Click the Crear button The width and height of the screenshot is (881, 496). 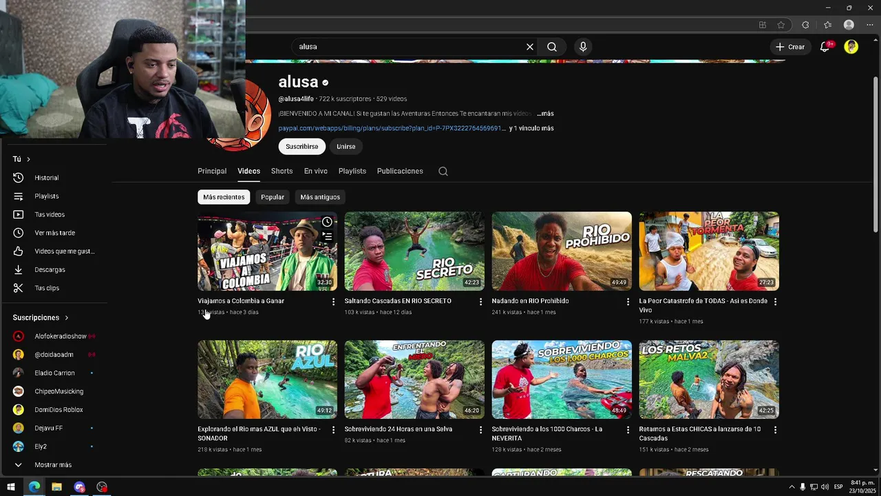tap(789, 47)
